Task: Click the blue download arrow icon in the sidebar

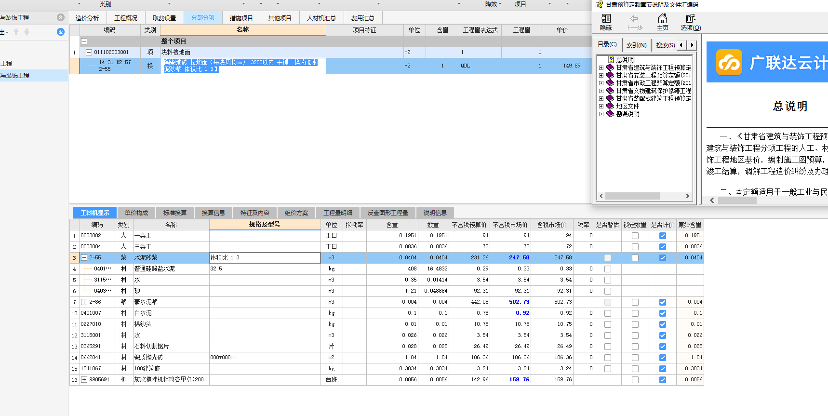Action: [60, 32]
